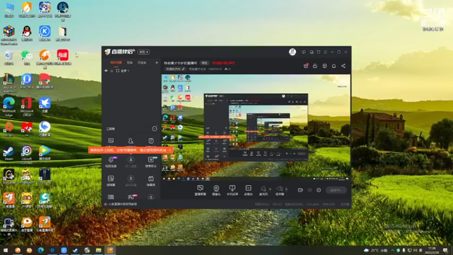Viewport: 453px width, 255px height.
Task: Click the shirt skin icon in the title bar
Action: tap(318, 52)
